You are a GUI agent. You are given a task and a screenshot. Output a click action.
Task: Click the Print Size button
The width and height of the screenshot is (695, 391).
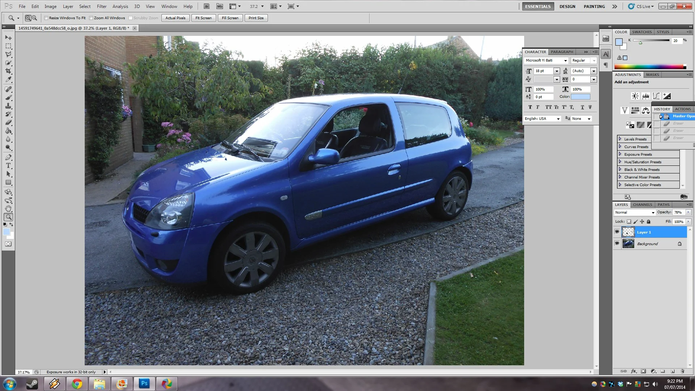(256, 18)
